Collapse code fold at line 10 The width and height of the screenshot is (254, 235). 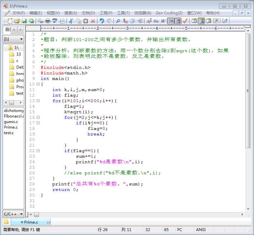click(38, 84)
